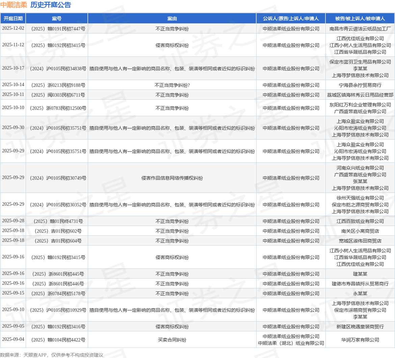Click defendant 东阳红万利企业管理有限公司
The height and width of the screenshot is (358, 395).
click(x=360, y=105)
